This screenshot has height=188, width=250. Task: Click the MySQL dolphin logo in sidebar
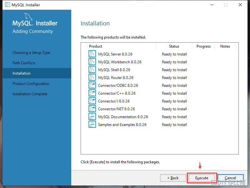tap(28, 17)
